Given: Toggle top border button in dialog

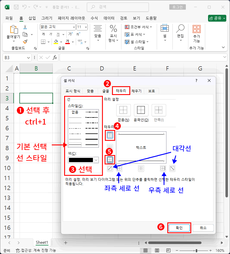Looking at the screenshot, I should (x=110, y=135).
